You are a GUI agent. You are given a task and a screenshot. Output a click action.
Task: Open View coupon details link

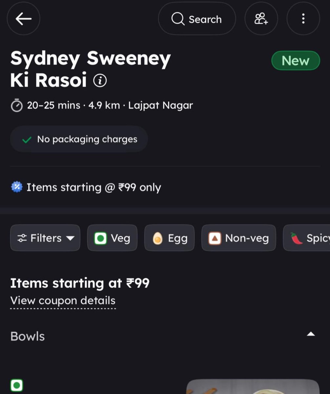(x=63, y=301)
